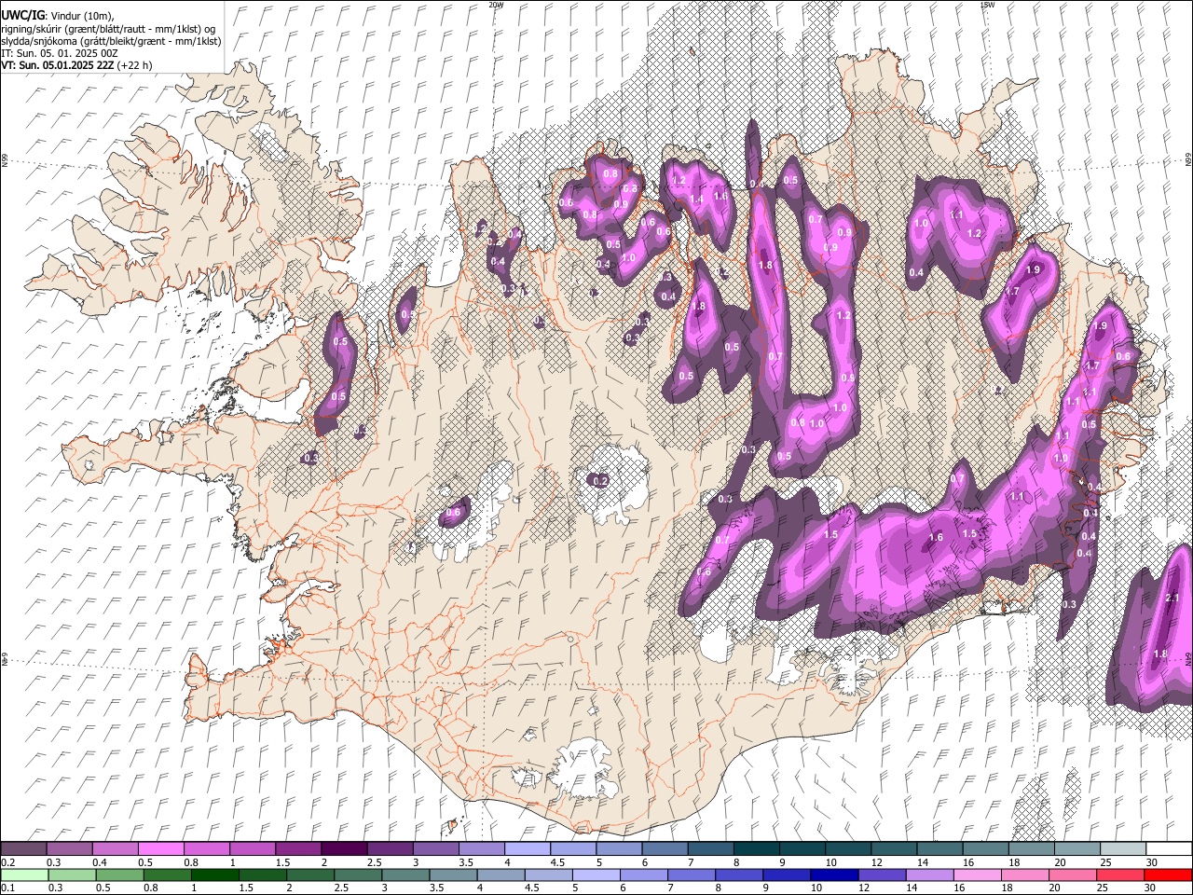The height and width of the screenshot is (895, 1193).
Task: Select the bright pink 0.5–0.8 top legend swatch
Action: pos(161,849)
